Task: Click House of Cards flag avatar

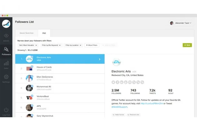Action: pos(29,69)
